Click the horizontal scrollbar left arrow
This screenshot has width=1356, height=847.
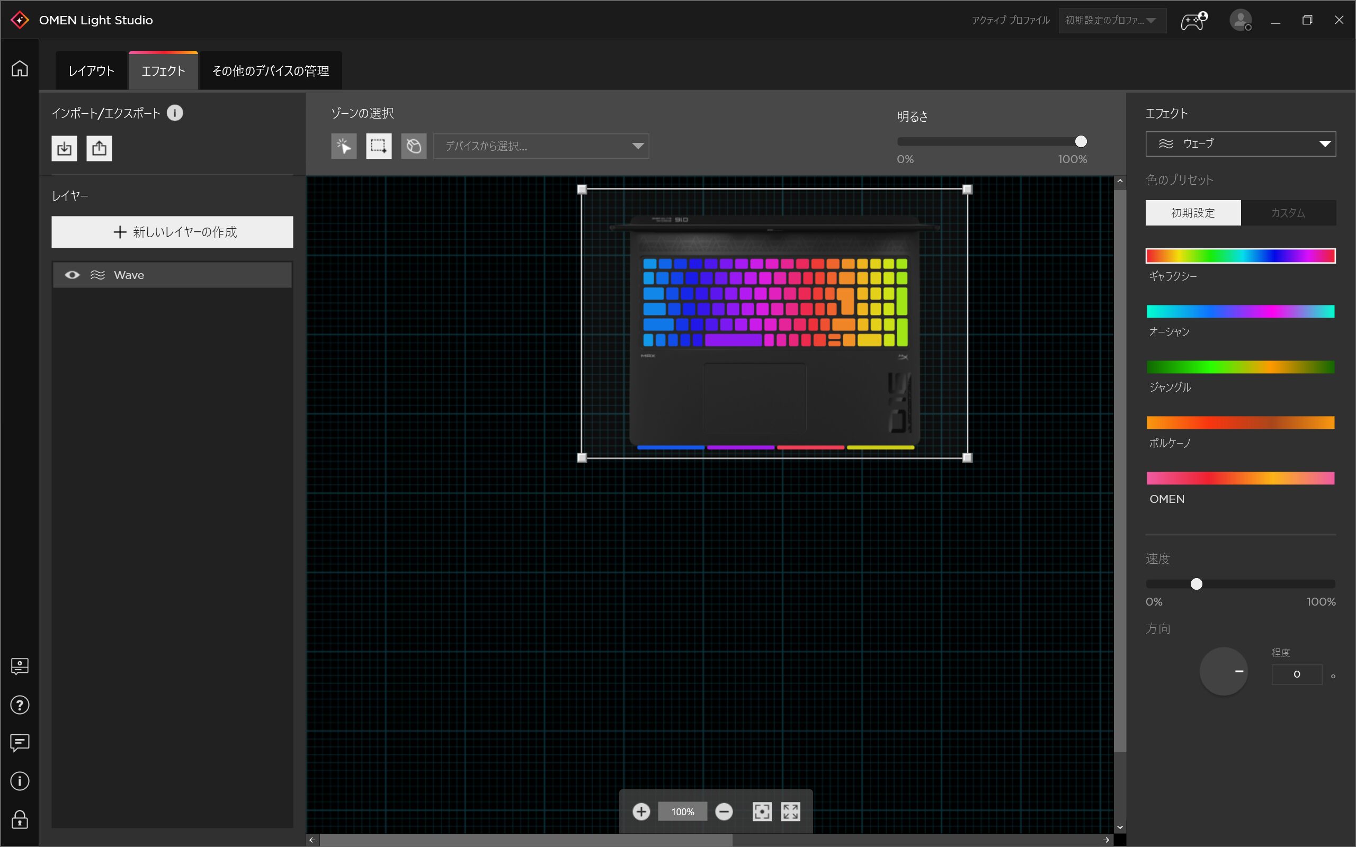click(312, 840)
